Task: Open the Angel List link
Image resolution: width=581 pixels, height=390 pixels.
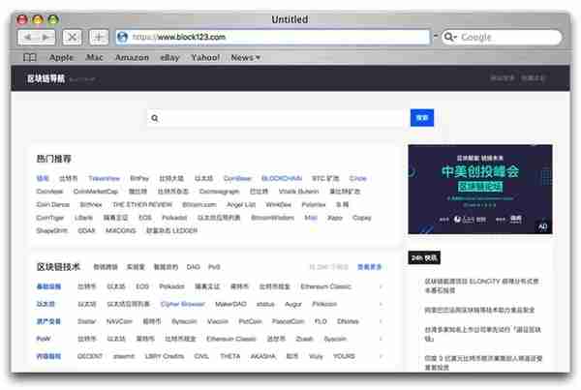Action: 241,205
